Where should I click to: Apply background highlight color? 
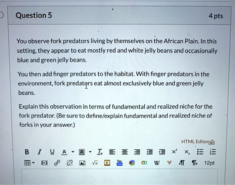click(82, 152)
